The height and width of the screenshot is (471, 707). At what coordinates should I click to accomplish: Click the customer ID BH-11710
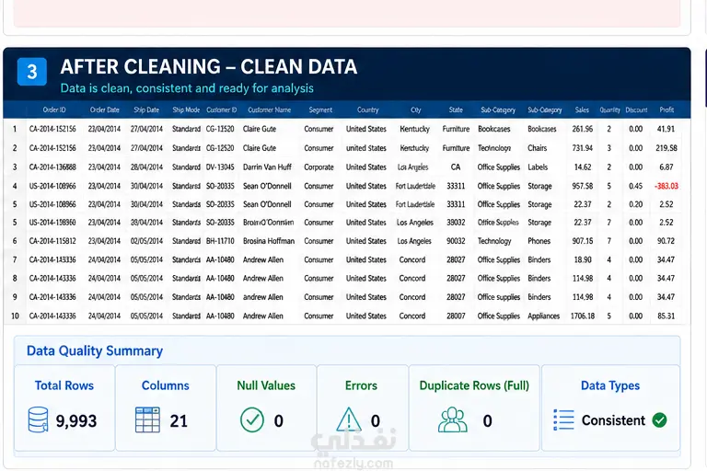click(220, 241)
